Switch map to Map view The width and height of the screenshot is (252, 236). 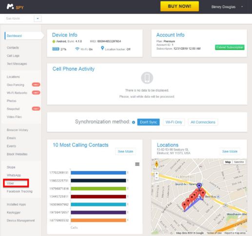point(228,162)
